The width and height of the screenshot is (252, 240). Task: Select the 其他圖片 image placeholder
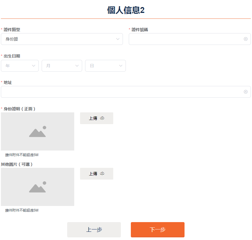click(x=38, y=187)
